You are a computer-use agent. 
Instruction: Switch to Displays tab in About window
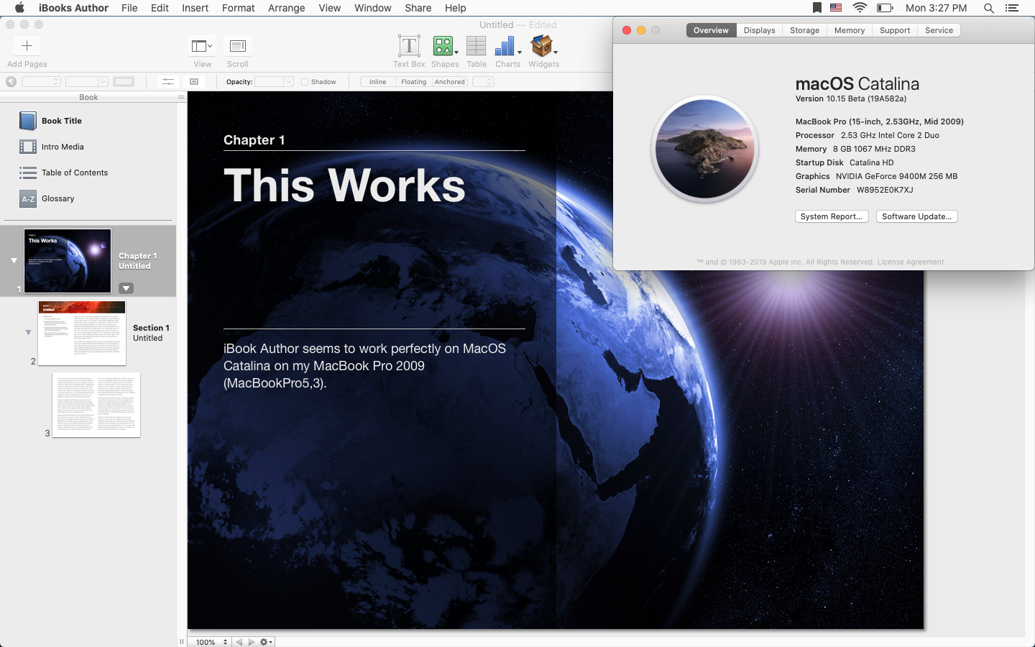759,30
